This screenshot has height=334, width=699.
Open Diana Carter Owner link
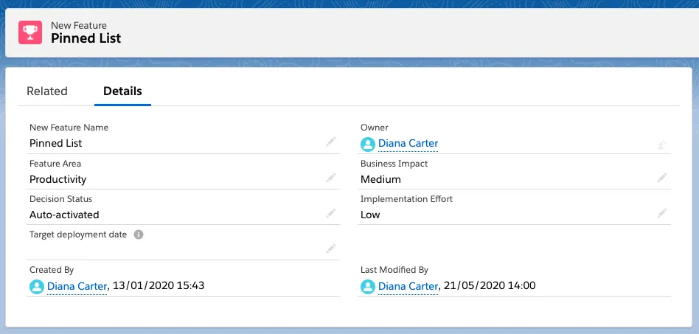(x=408, y=144)
